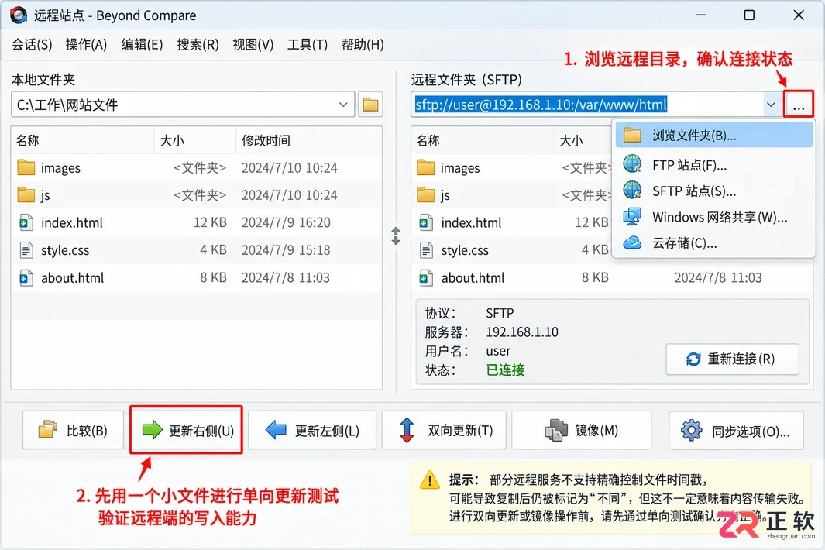The height and width of the screenshot is (550, 825).
Task: Sort remote list by 大小 column
Action: [x=583, y=140]
